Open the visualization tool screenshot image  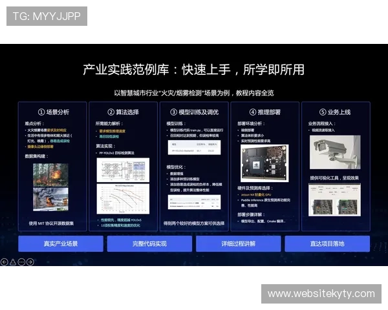334,200
